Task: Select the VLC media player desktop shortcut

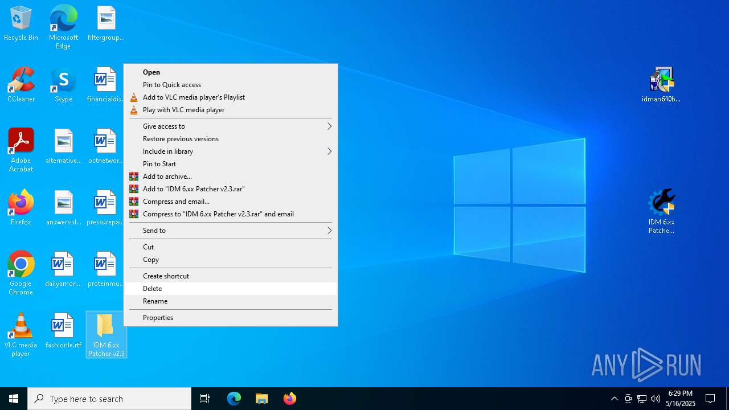Action: click(x=21, y=335)
